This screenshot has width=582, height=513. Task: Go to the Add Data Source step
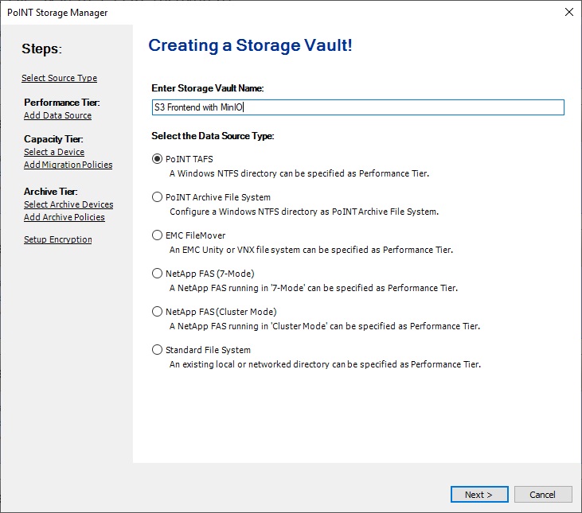click(x=57, y=115)
